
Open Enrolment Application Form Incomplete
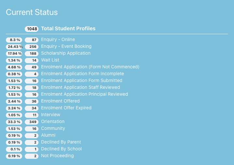coord(82,74)
